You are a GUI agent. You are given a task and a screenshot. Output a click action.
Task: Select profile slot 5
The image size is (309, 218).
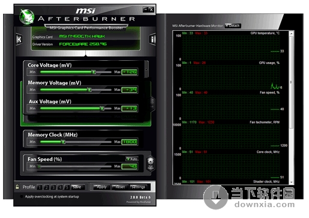tap(67, 187)
